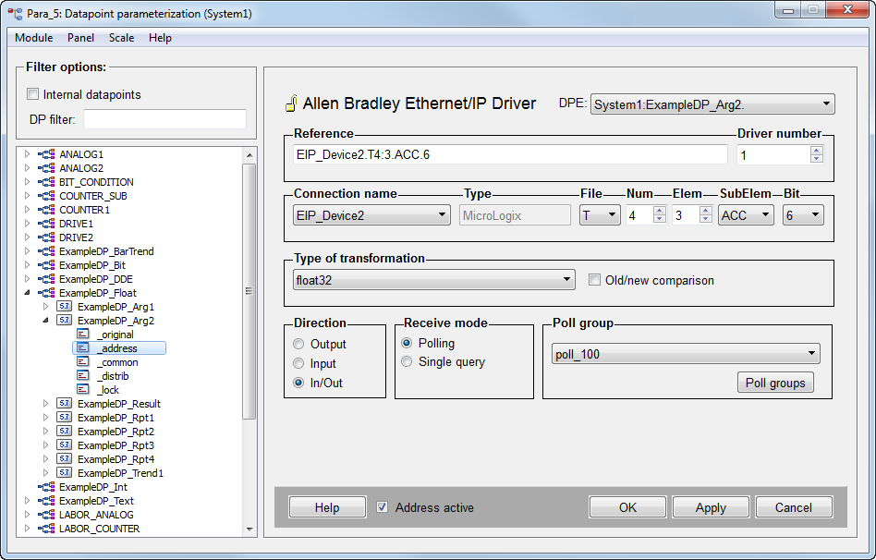Image resolution: width=876 pixels, height=560 pixels.
Task: Enable the Internal datapoints checkbox
Action: click(x=33, y=94)
